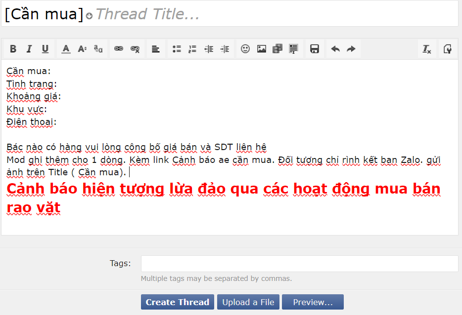Toggle italic formatting
The height and width of the screenshot is (315, 462).
tap(29, 49)
